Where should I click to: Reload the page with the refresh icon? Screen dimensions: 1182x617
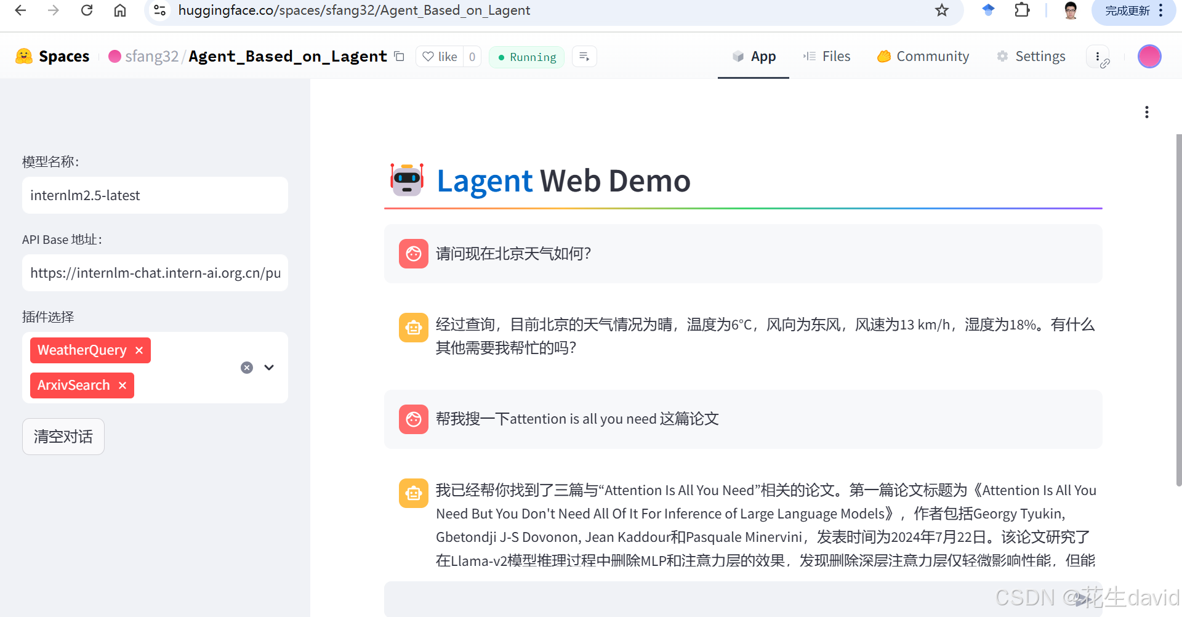(87, 10)
